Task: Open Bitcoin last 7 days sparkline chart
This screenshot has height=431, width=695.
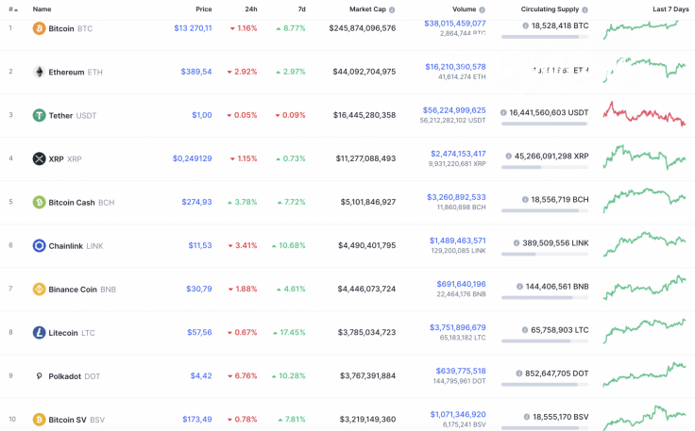Action: coord(643,29)
